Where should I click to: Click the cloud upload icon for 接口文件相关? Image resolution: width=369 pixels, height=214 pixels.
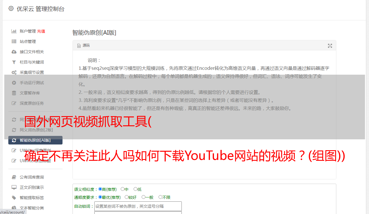pyautogui.click(x=14, y=52)
